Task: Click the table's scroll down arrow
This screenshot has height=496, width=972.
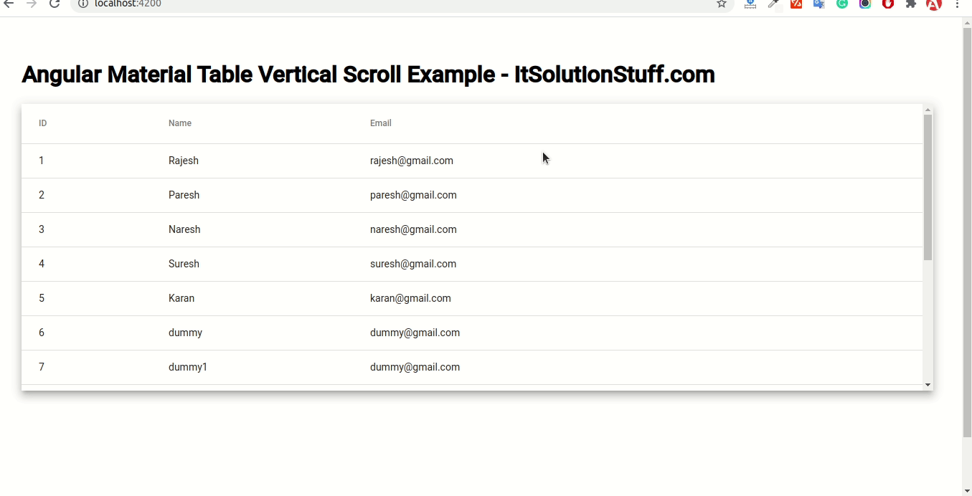Action: [x=928, y=385]
